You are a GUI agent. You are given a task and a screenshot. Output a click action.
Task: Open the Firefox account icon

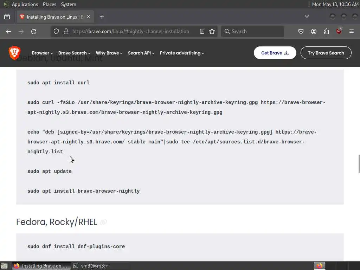(x=314, y=31)
